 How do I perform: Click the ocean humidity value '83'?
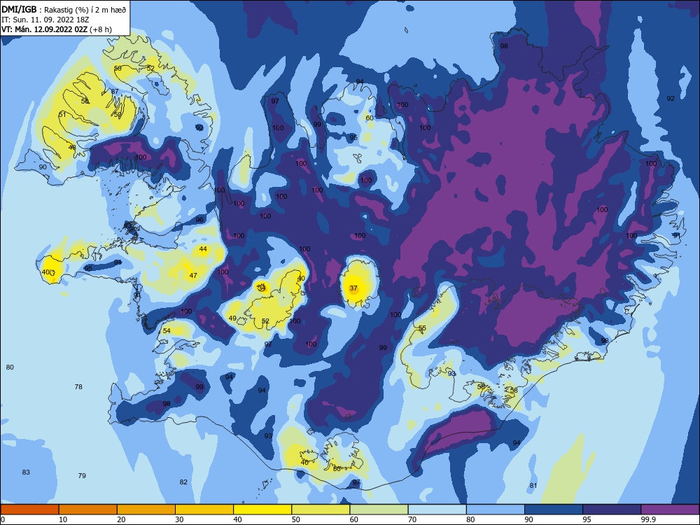(x=26, y=472)
